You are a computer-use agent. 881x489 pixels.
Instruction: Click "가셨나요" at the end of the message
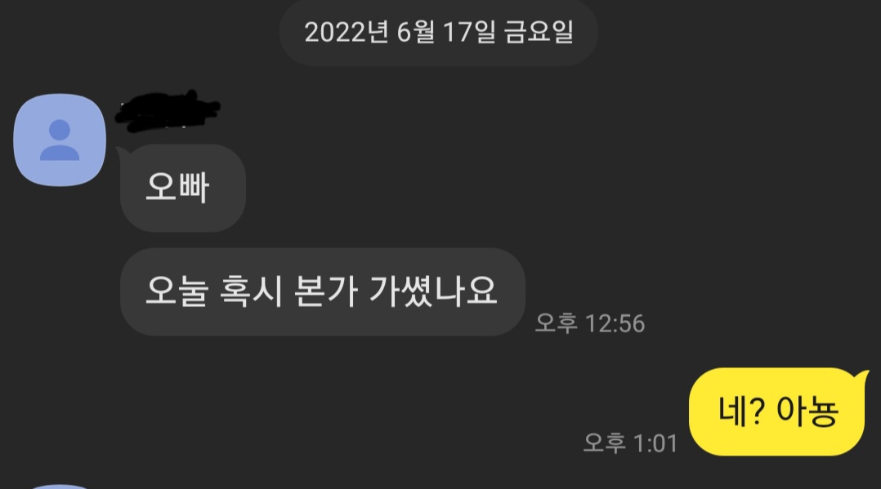coord(433,291)
